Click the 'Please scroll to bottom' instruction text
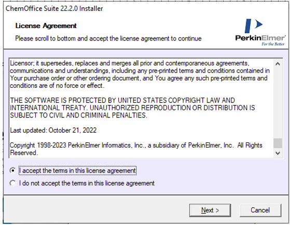 pyautogui.click(x=108, y=38)
